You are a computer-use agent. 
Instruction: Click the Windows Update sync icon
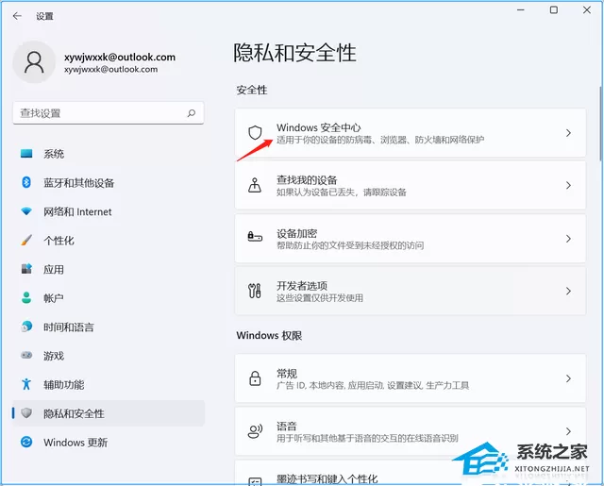tap(26, 442)
